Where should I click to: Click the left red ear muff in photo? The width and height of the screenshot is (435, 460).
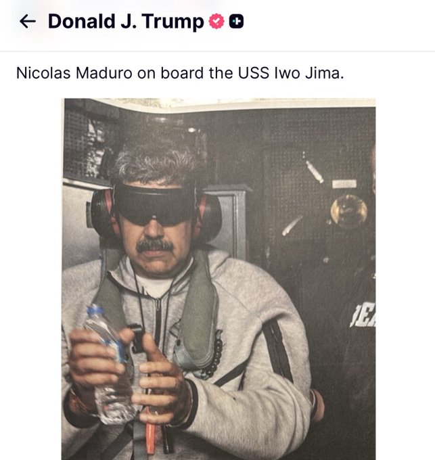(101, 214)
